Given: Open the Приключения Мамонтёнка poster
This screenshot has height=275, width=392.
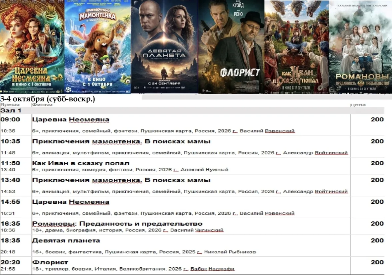Looking at the screenshot, I should click(x=98, y=47).
